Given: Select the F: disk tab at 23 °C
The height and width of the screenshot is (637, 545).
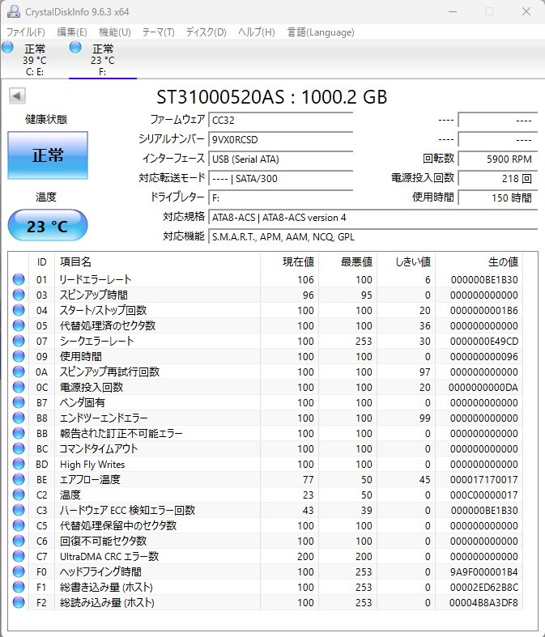Looking at the screenshot, I should 103,60.
